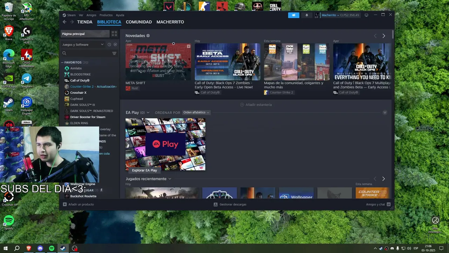Open the notifications bell

[x=307, y=15]
